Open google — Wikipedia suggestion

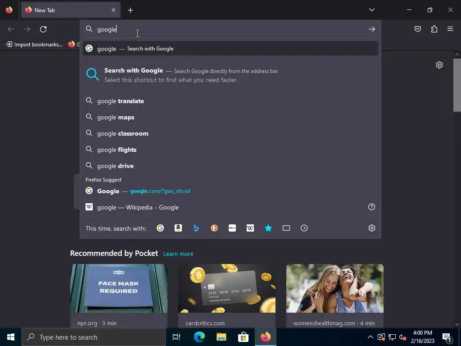(224, 207)
